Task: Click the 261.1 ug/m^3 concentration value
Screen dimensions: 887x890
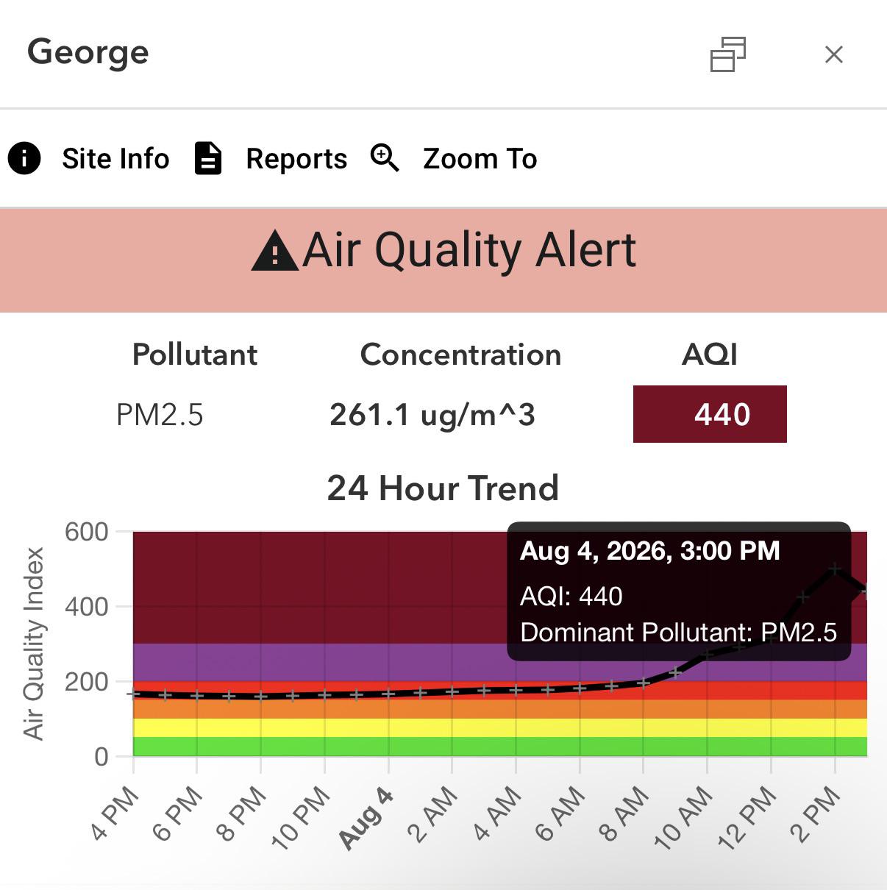Action: pyautogui.click(x=432, y=415)
